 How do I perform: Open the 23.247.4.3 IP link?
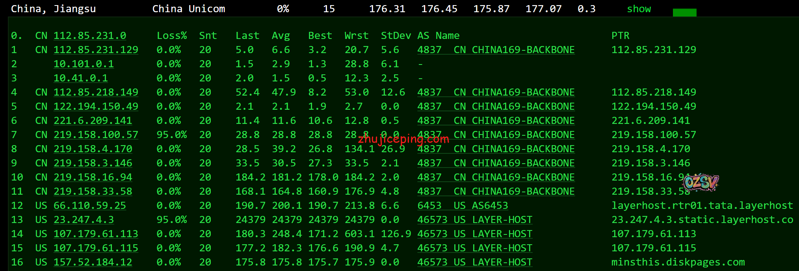84,220
